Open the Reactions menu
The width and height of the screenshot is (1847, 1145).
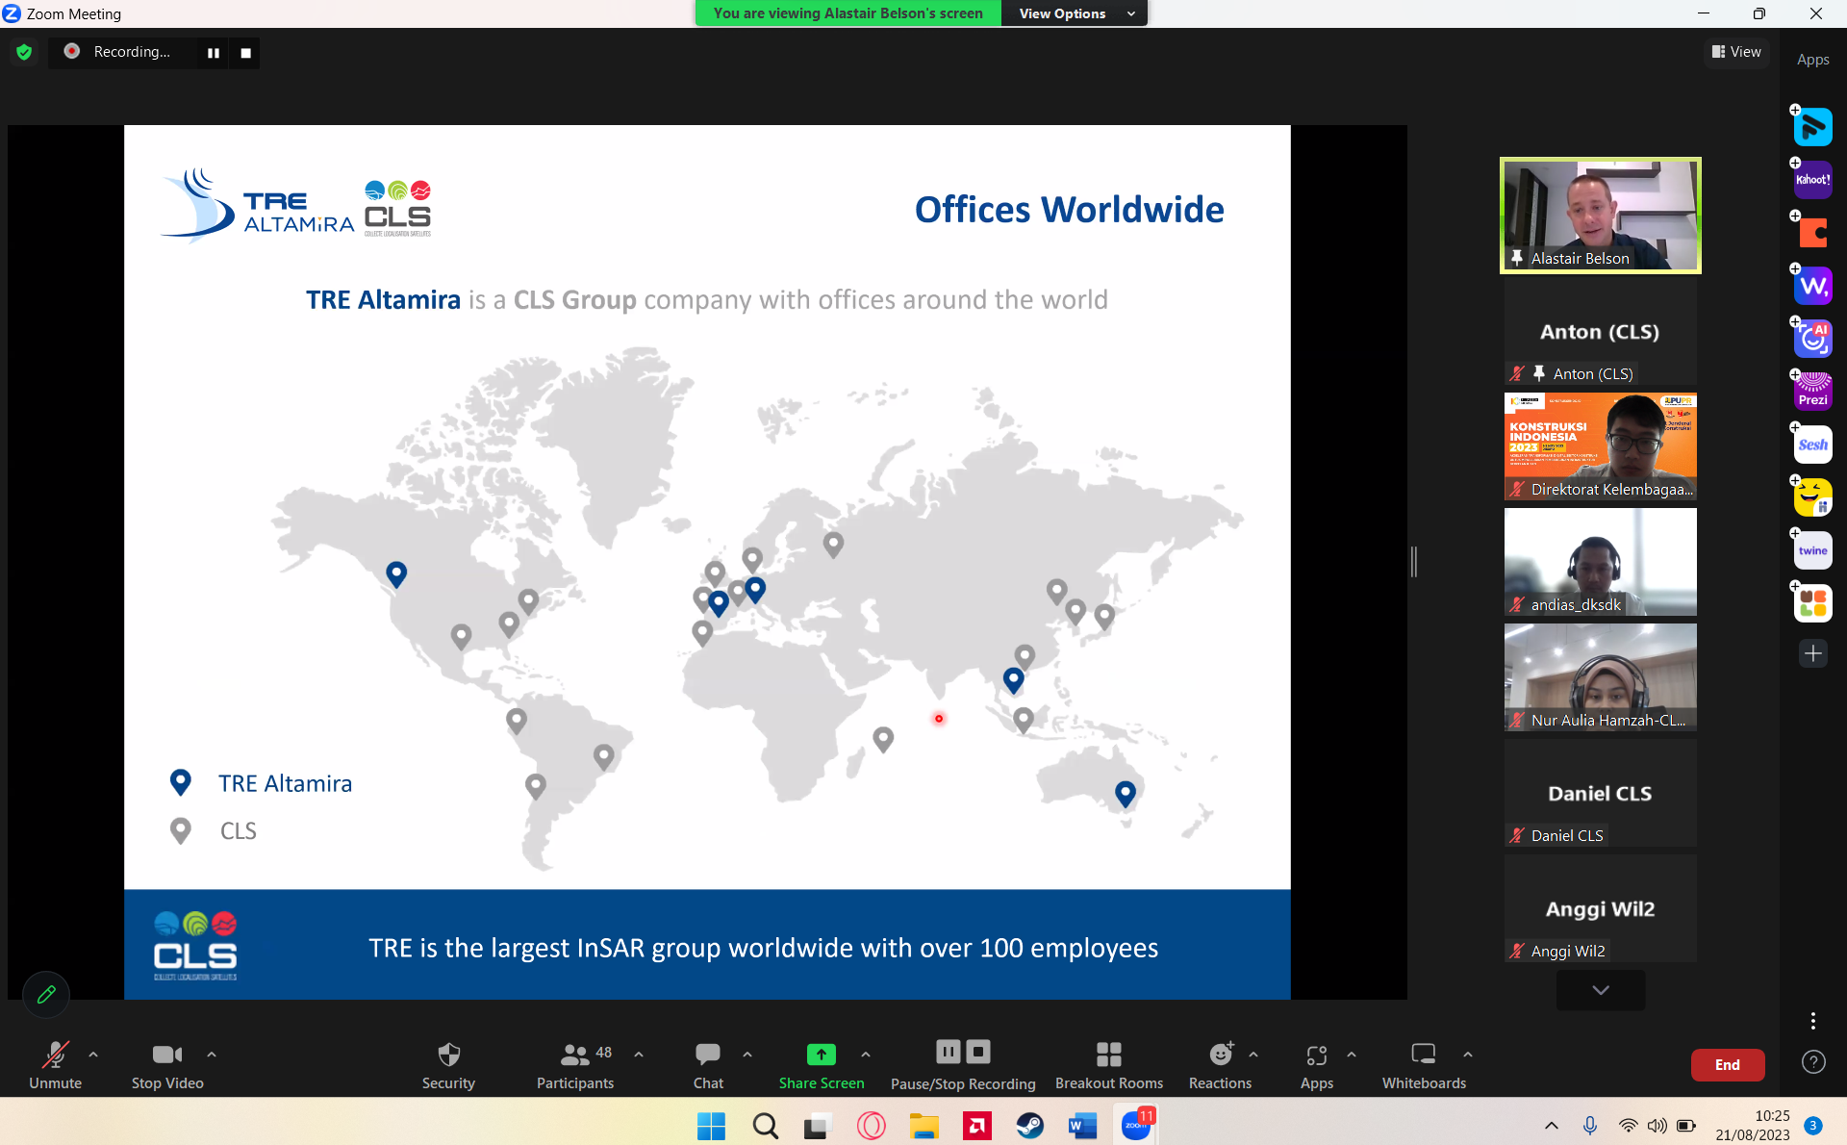tap(1220, 1065)
